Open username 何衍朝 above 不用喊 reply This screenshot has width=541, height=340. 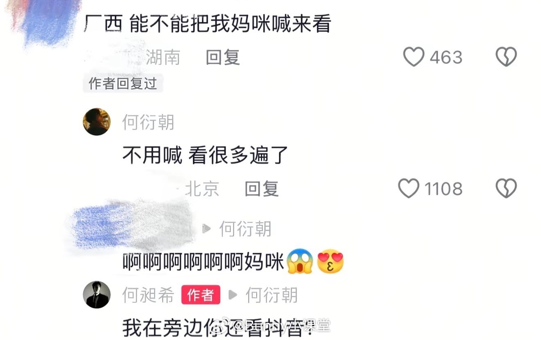pos(148,122)
